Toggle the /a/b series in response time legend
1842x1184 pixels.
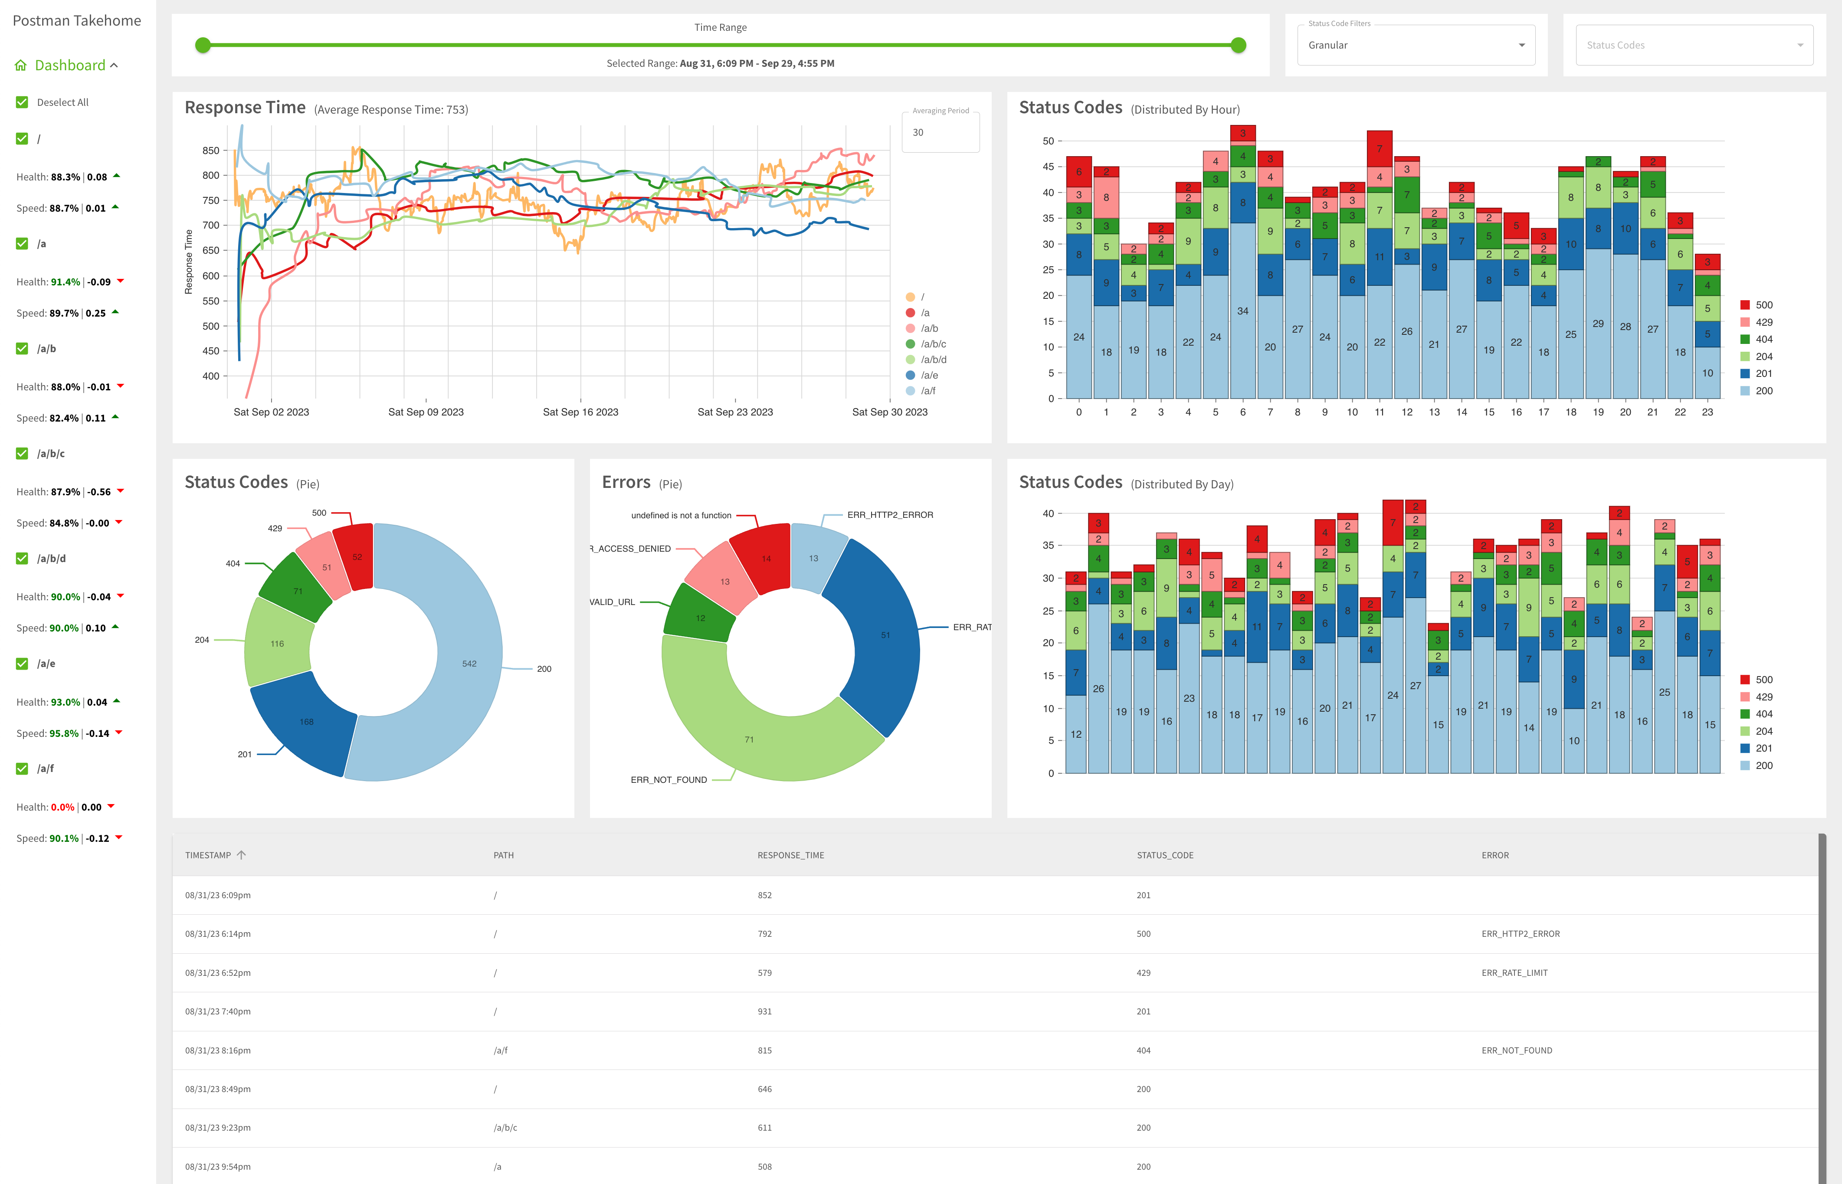pyautogui.click(x=922, y=328)
